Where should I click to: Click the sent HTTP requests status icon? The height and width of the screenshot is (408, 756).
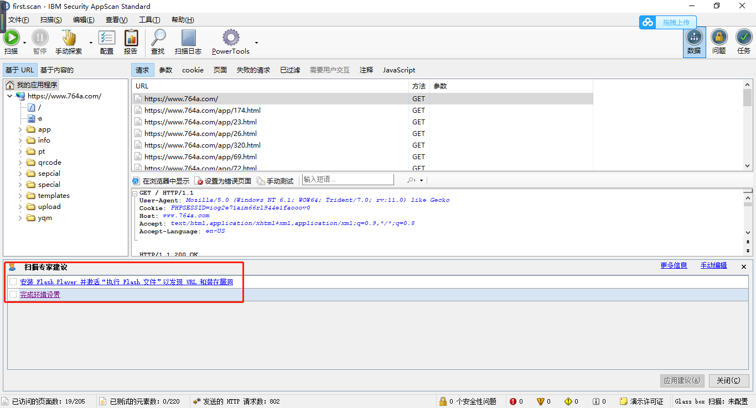tap(196, 401)
